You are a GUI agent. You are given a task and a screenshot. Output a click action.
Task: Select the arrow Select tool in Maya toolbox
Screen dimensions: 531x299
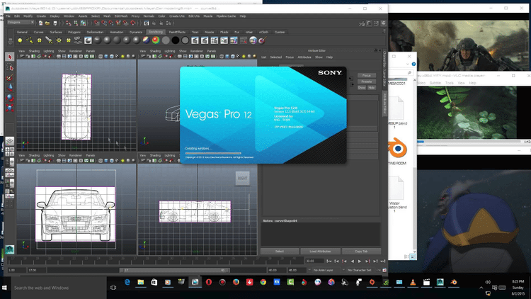(x=10, y=57)
